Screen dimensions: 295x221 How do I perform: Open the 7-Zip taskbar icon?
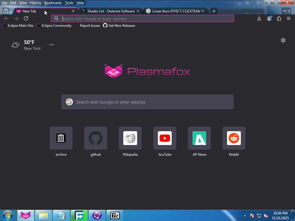pyautogui.click(x=115, y=215)
